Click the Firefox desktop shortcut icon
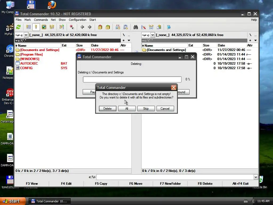Image resolution: width=273 pixels, height=205 pixels. [52, 5]
